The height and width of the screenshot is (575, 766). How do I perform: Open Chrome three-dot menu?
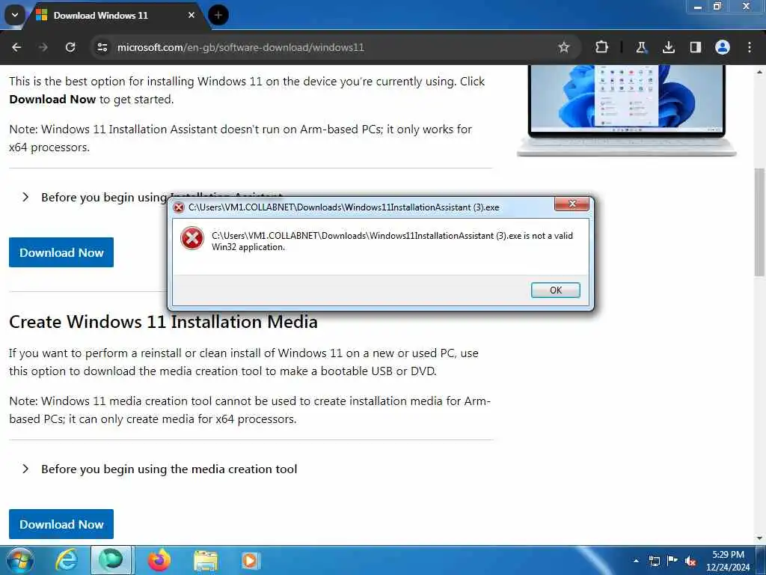750,47
